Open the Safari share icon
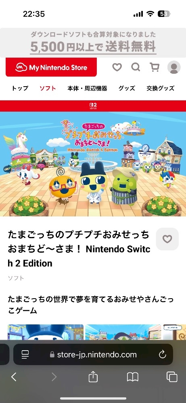This screenshot has width=186, height=403. pyautogui.click(x=93, y=377)
